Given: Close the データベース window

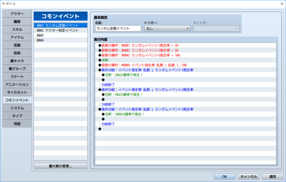Looking at the screenshot, I should click(282, 4).
